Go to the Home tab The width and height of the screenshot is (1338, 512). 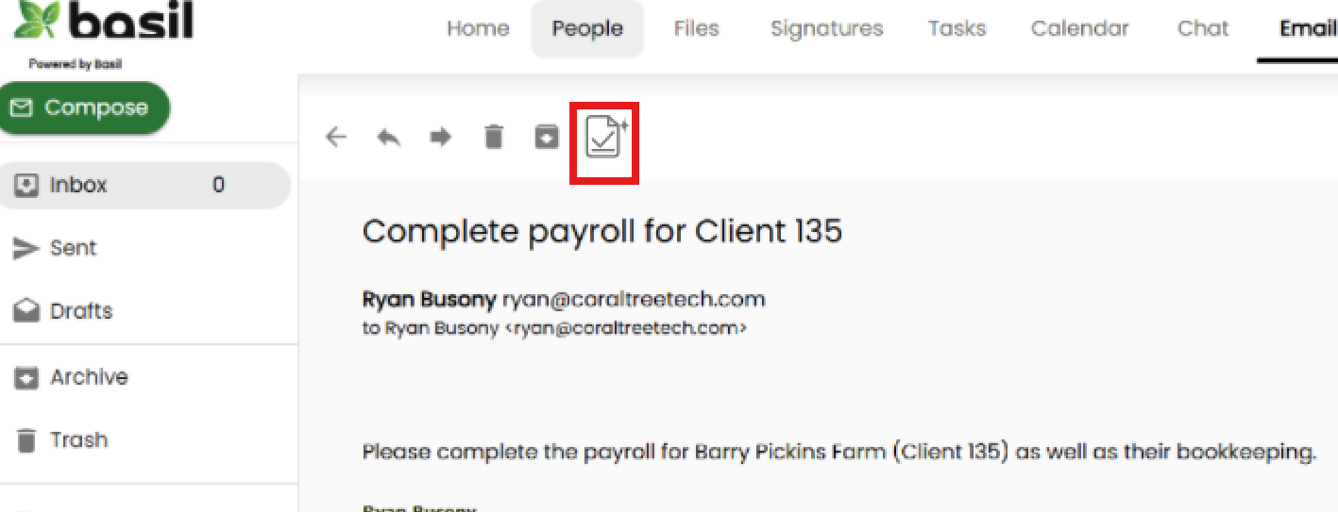point(478,28)
